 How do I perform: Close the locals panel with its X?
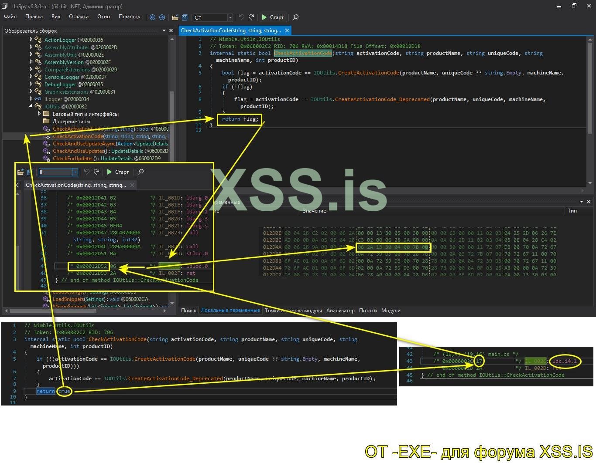point(589,202)
